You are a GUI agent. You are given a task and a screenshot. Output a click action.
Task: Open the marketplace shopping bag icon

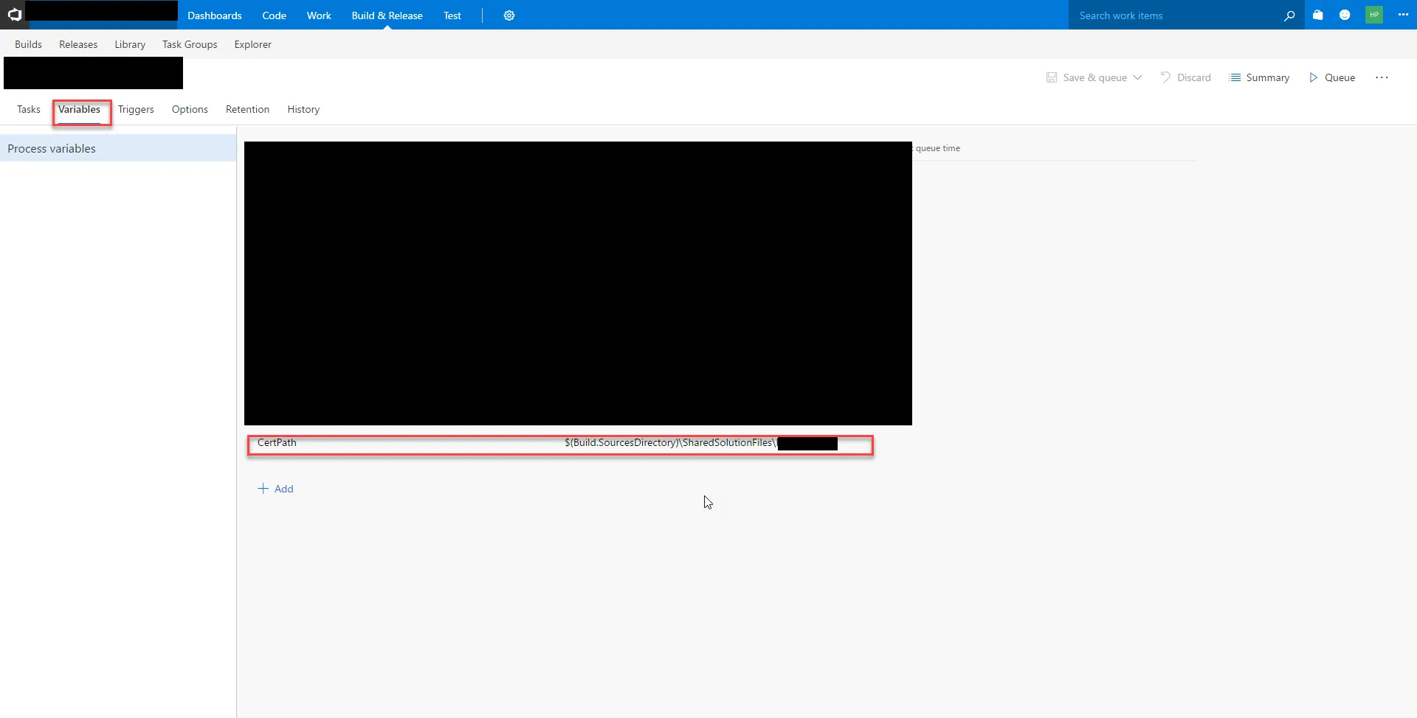(1318, 15)
